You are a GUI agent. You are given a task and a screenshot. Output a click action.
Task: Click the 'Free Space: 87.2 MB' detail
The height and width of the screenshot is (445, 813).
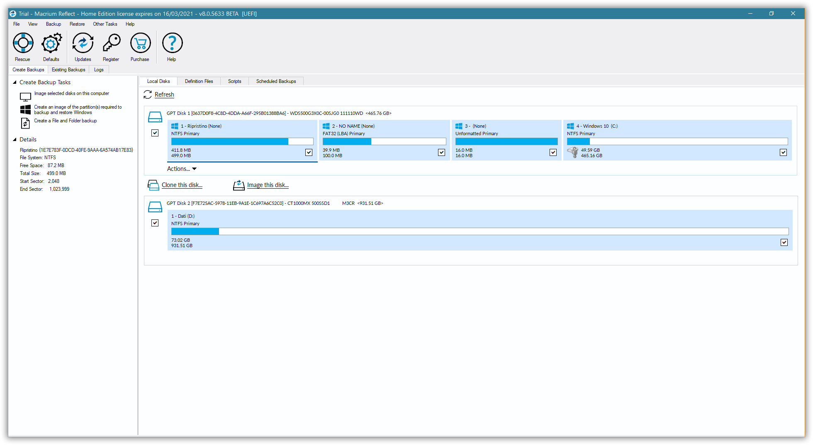(x=42, y=165)
